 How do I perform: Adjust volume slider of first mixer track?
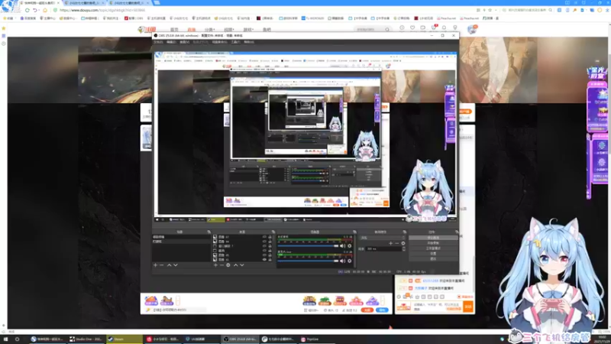(308, 246)
